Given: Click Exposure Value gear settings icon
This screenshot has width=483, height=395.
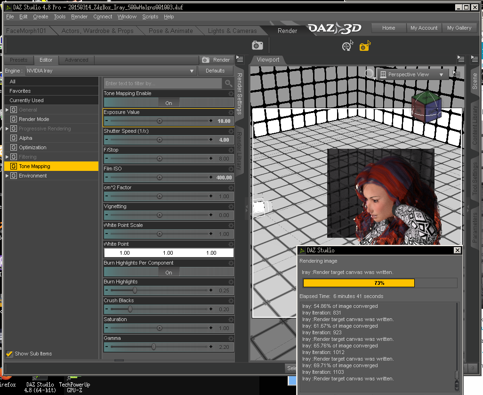Looking at the screenshot, I should point(231,112).
